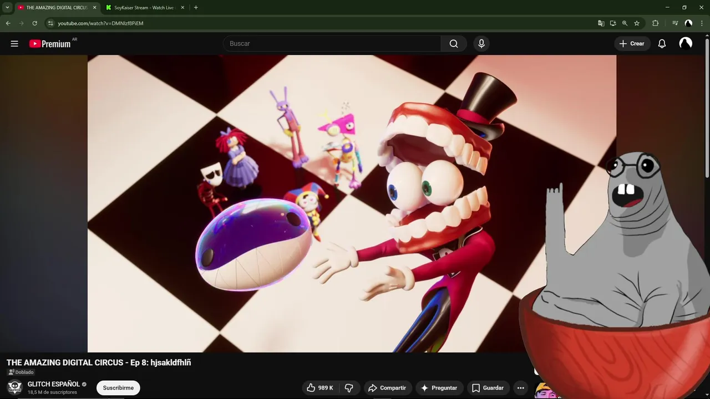Switch to SoyKaiser Stream tab
The image size is (710, 399).
click(145, 8)
